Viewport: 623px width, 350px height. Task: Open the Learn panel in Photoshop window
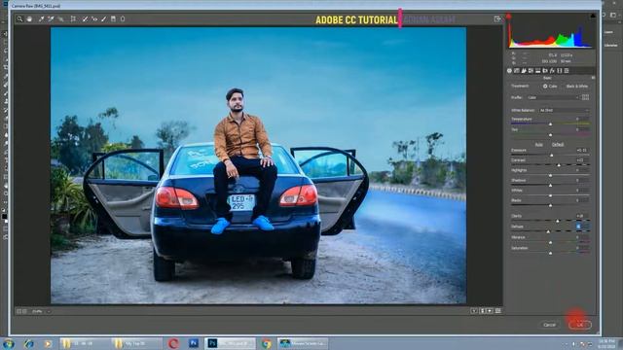[608, 32]
